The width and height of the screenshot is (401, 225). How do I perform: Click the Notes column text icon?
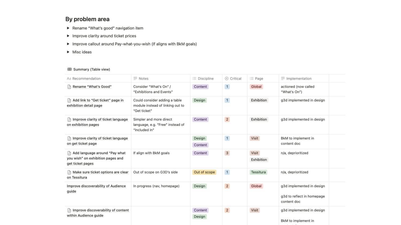(135, 79)
